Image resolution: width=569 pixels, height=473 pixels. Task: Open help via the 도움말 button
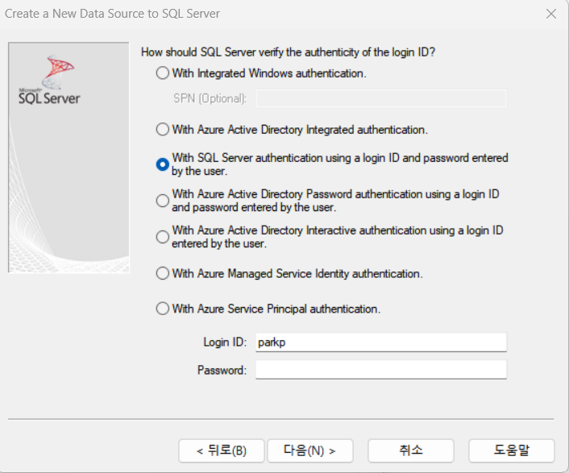pyautogui.click(x=512, y=451)
